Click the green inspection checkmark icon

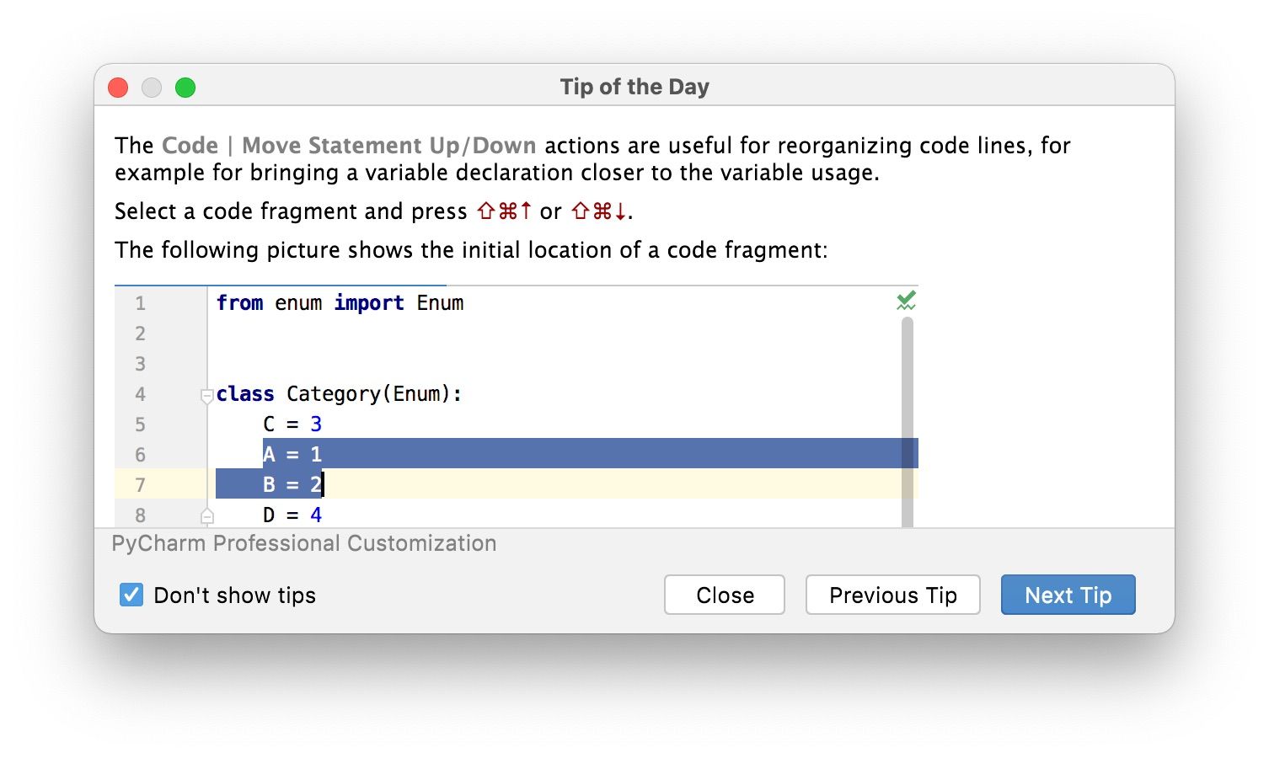click(906, 301)
